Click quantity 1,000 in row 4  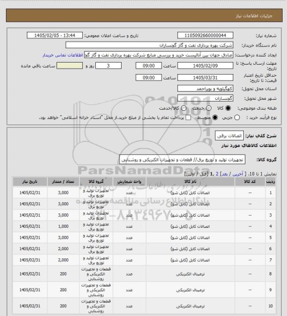[x=63, y=227]
